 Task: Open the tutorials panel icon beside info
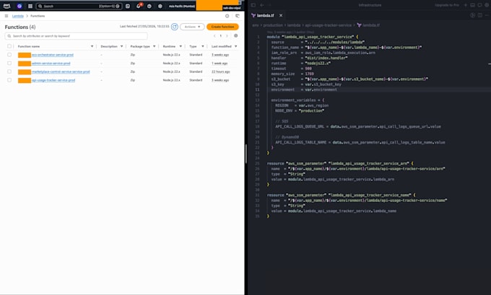coord(238,16)
